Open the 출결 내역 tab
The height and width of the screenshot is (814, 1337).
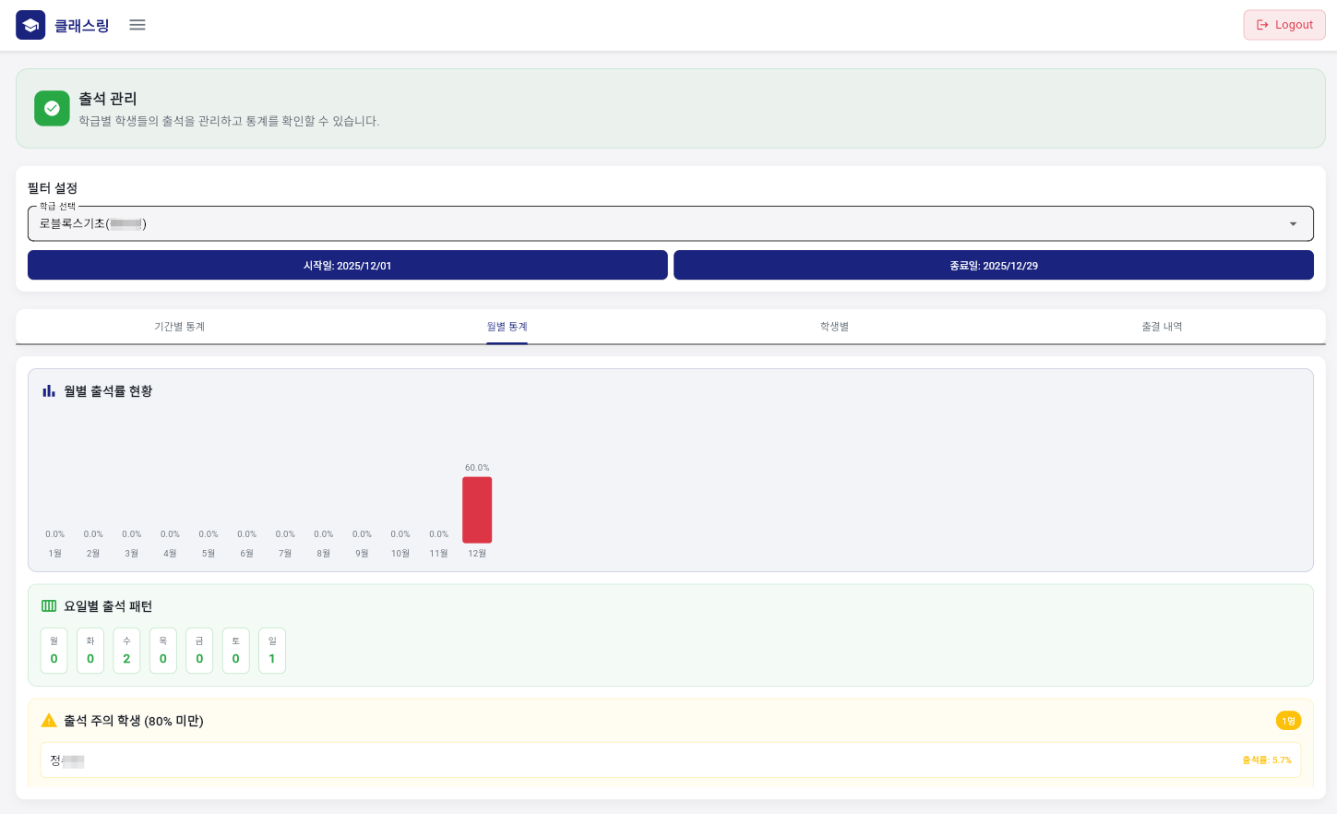(x=1161, y=327)
